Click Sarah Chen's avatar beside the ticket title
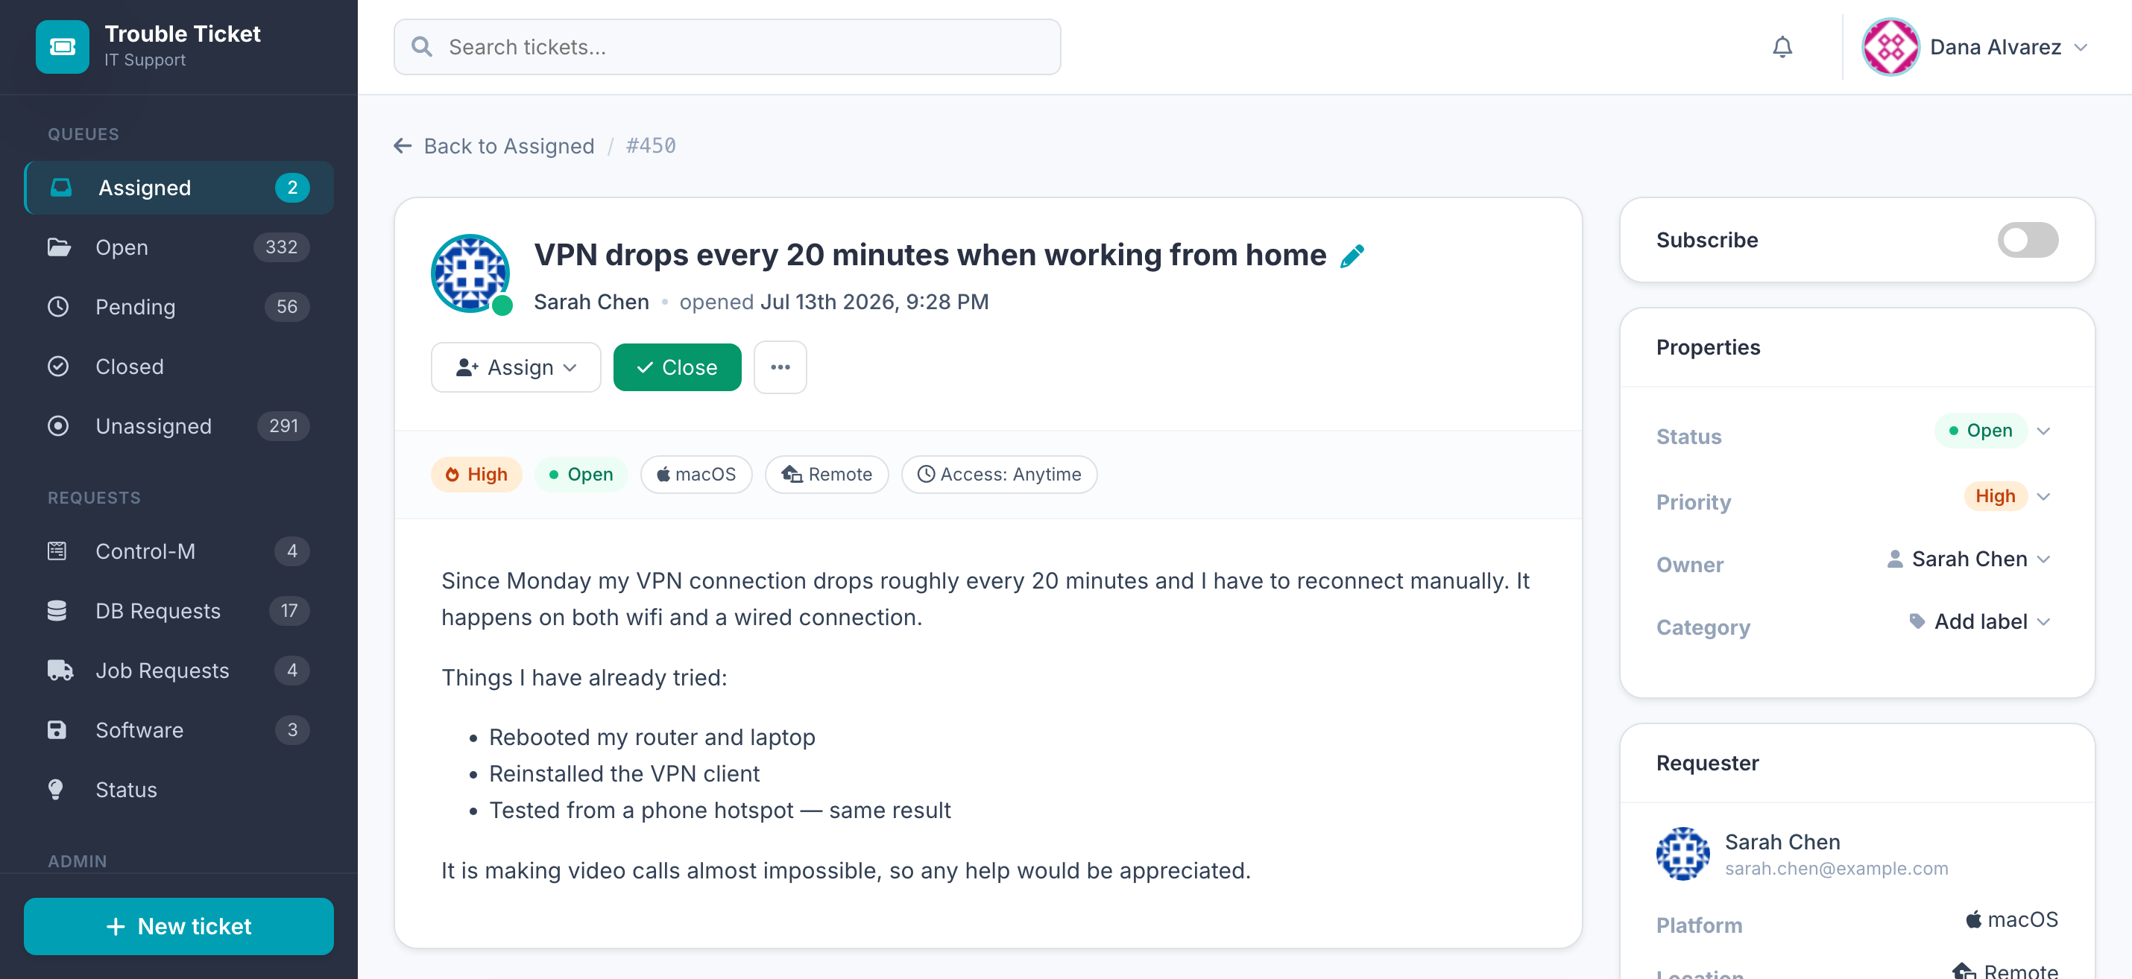 pyautogui.click(x=470, y=273)
